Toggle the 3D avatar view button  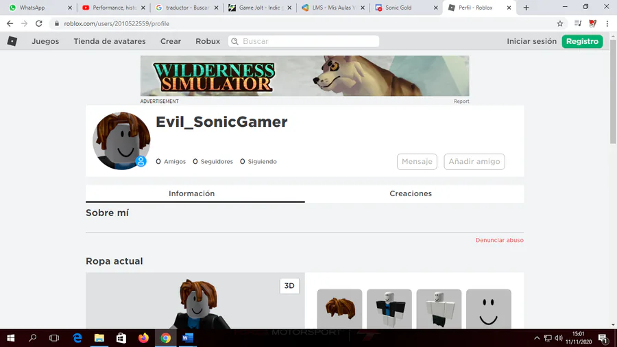[x=289, y=286]
